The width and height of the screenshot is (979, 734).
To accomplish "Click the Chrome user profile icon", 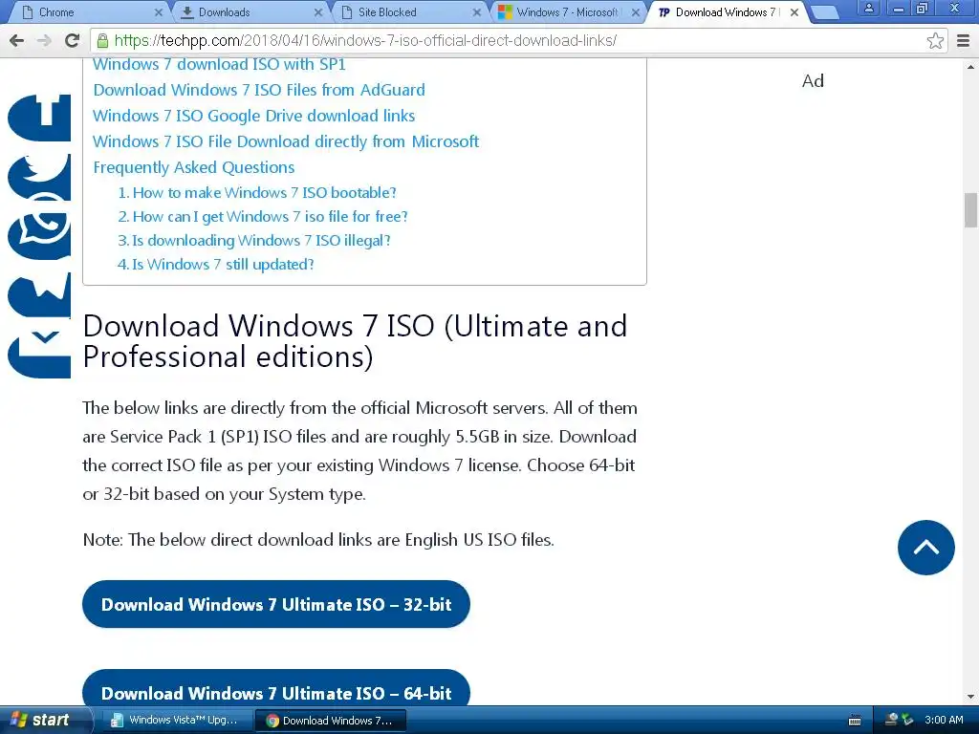I will [x=868, y=8].
